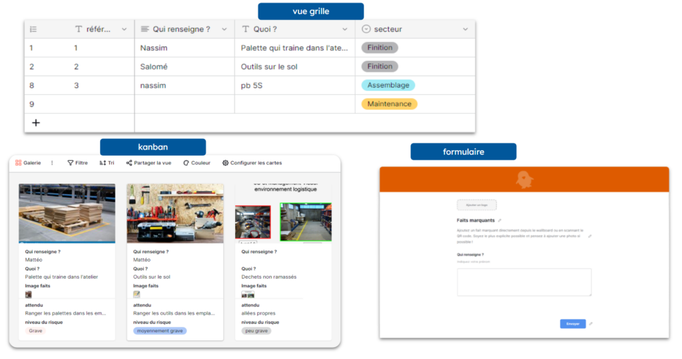The height and width of the screenshot is (359, 682).
Task: Click the Finition tag in Salomé row
Action: click(380, 66)
